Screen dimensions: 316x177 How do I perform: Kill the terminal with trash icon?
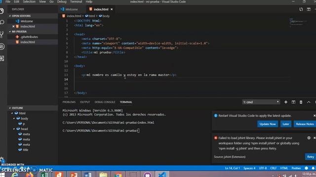click(301, 102)
